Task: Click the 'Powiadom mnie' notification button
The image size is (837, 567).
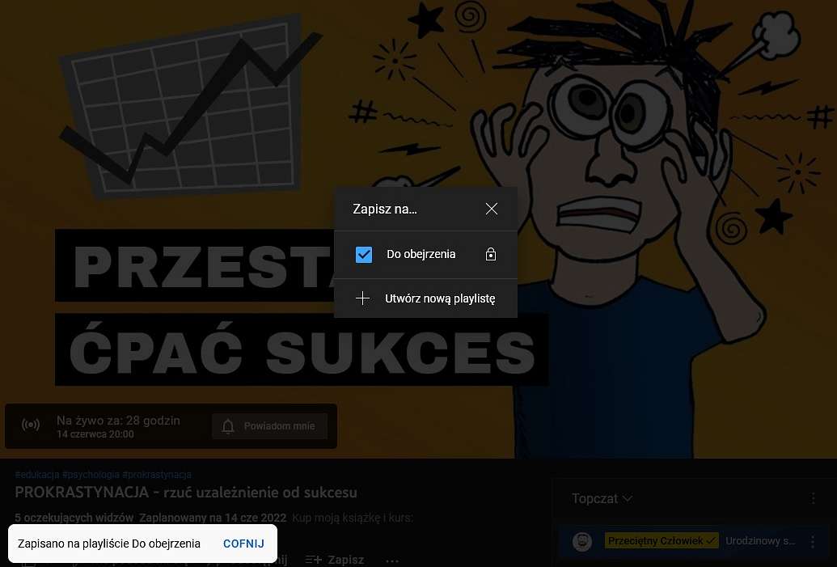Action: [269, 426]
